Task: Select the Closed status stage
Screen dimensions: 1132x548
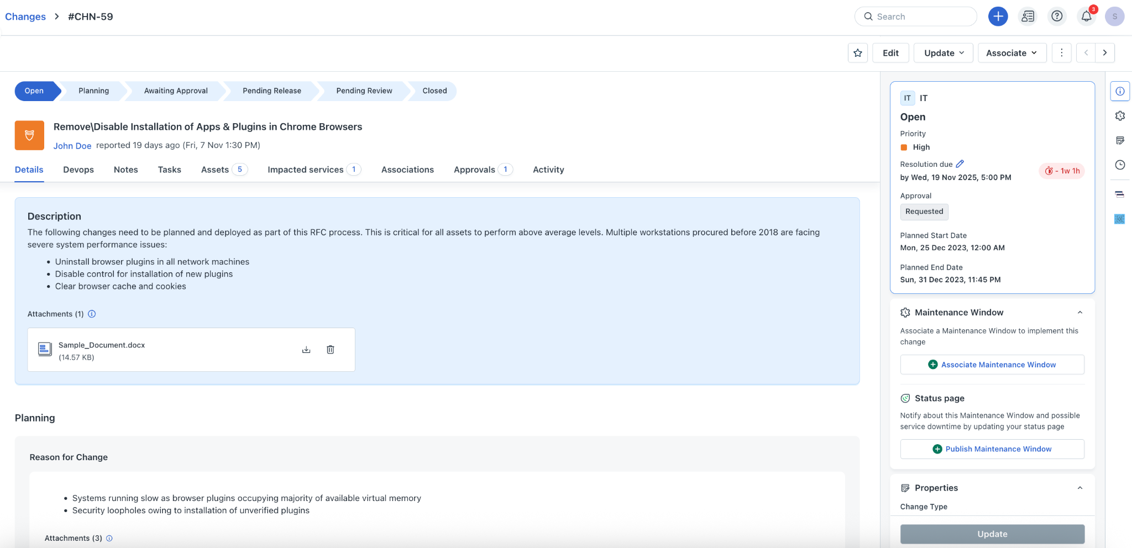Action: click(434, 91)
